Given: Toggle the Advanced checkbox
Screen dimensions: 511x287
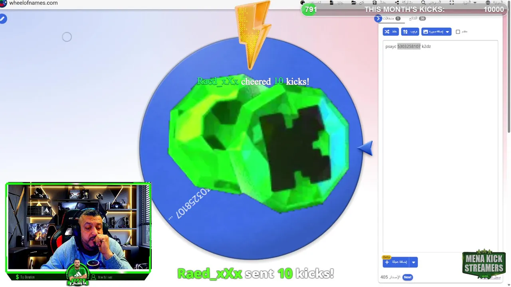Looking at the screenshot, I should [x=458, y=31].
